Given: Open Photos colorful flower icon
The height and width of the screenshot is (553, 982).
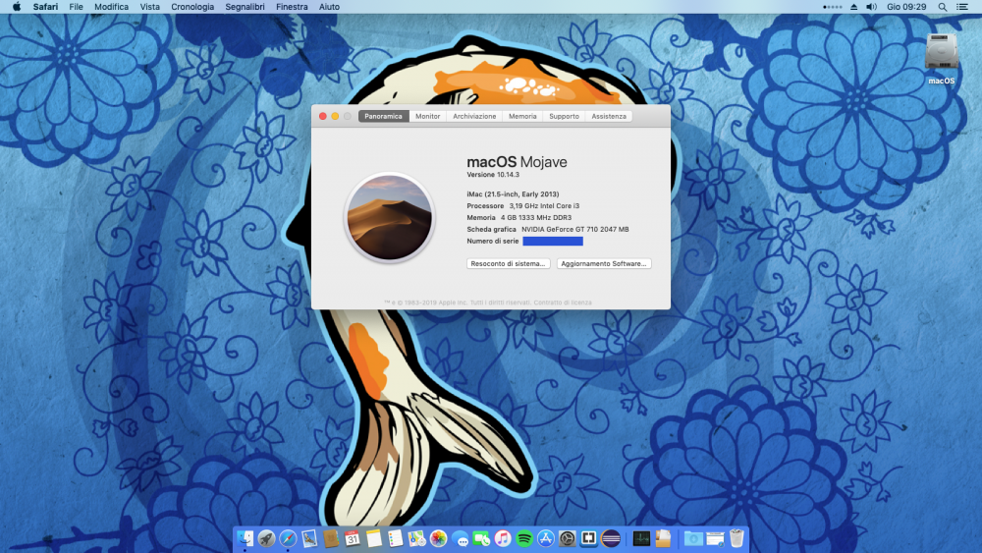Looking at the screenshot, I should tap(438, 538).
